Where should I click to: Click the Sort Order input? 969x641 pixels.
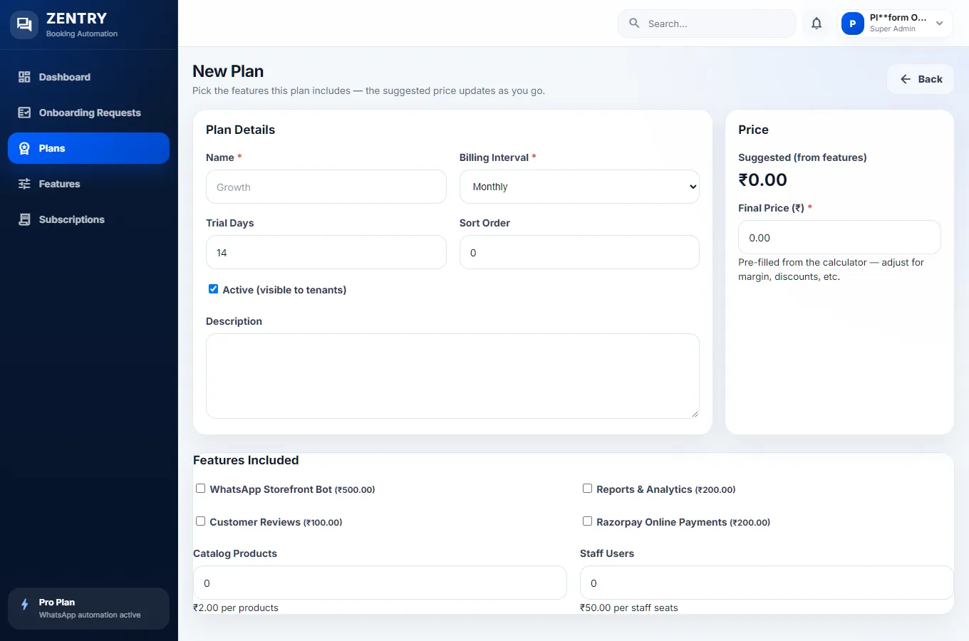point(579,252)
